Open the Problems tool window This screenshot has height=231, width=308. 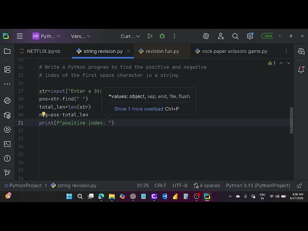point(7,158)
